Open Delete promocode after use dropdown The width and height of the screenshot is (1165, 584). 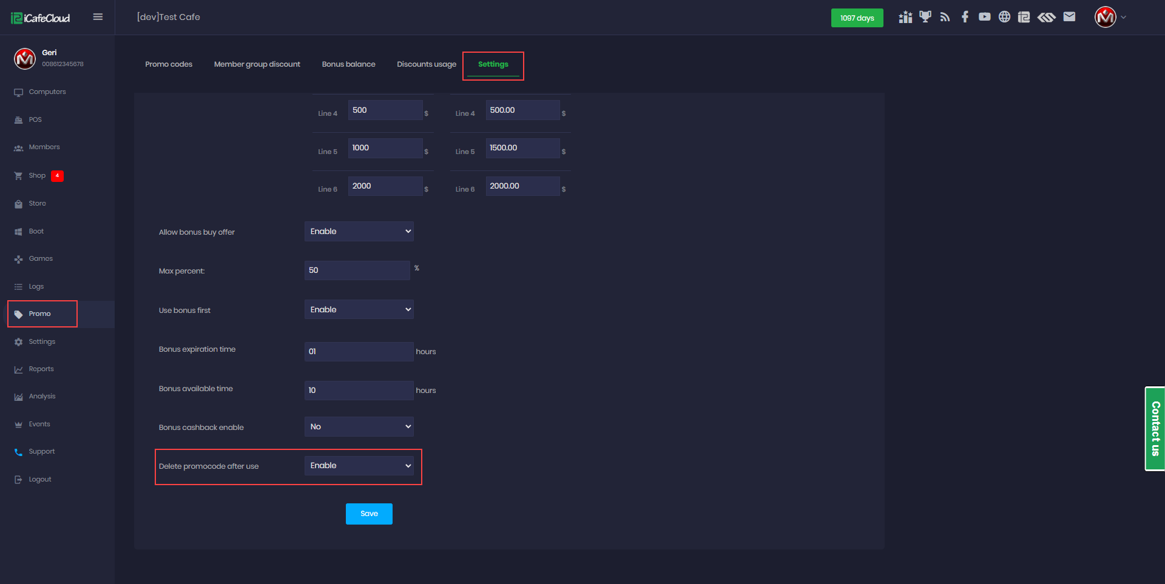359,466
